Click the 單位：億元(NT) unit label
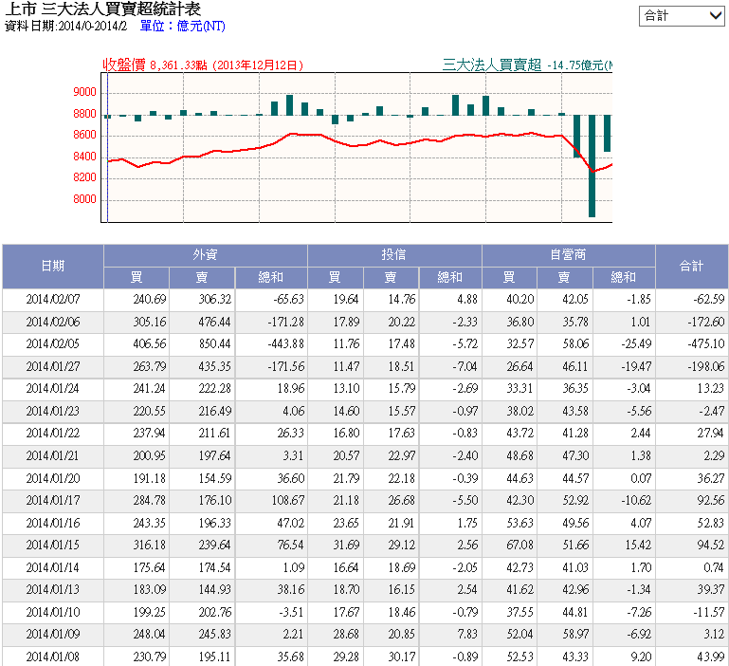This screenshot has height=666, width=729. click(x=182, y=26)
